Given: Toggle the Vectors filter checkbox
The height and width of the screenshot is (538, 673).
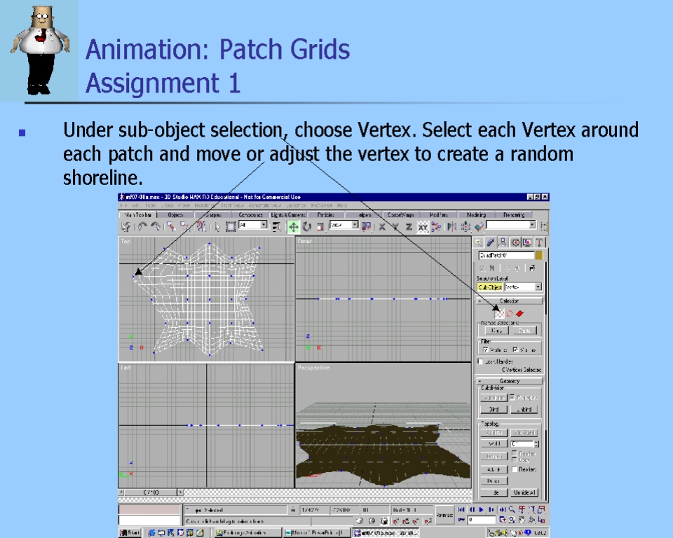Looking at the screenshot, I should pyautogui.click(x=516, y=350).
